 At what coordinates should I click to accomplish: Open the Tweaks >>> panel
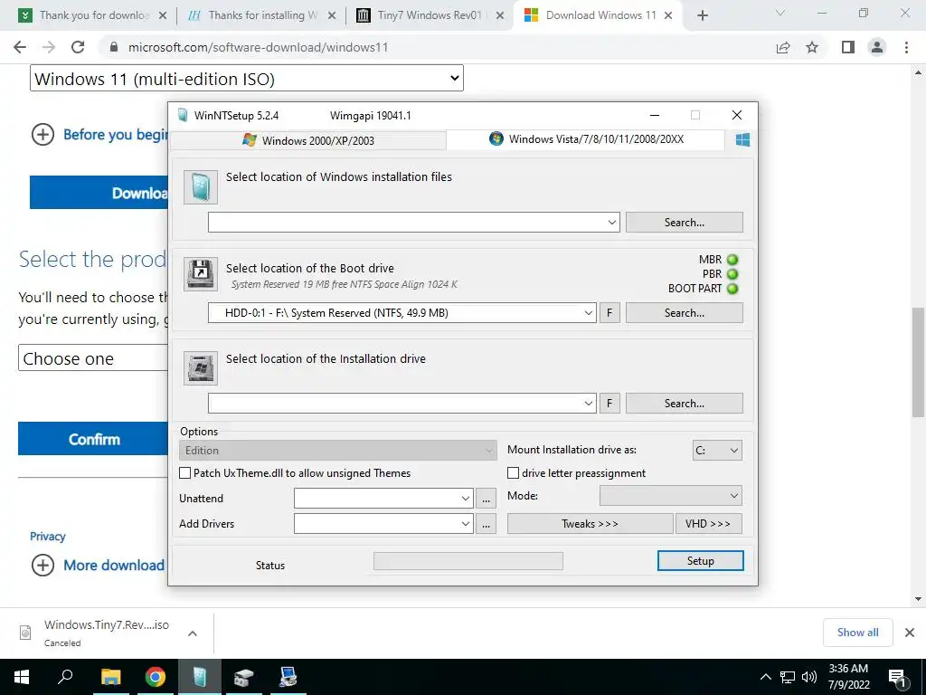pos(590,524)
